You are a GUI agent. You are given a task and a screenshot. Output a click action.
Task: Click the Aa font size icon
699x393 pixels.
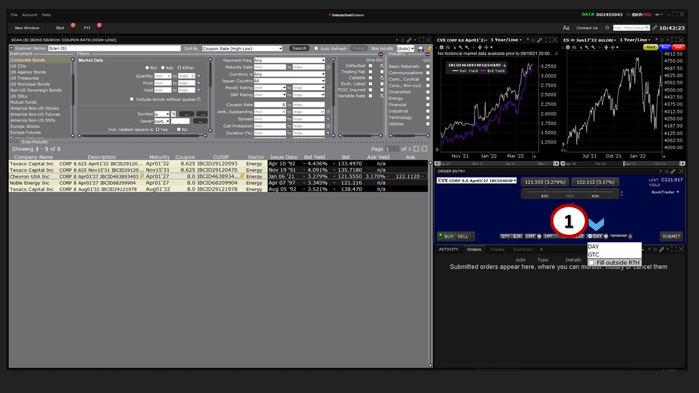point(566,28)
